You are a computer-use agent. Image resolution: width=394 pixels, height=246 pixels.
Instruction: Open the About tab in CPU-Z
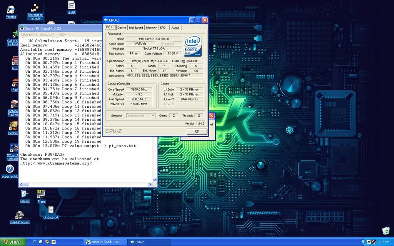coord(175,28)
